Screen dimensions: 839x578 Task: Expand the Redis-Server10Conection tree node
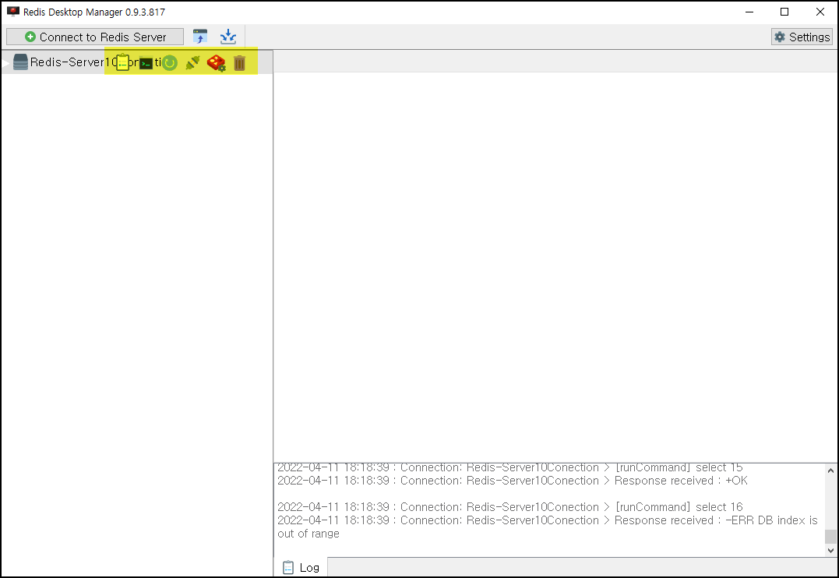6,62
